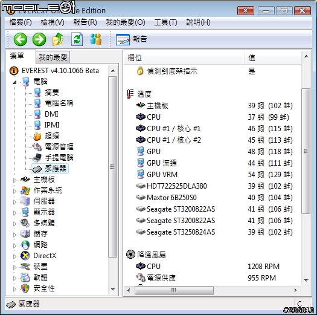
Task: Click the flame icon for 超頻
Action: click(37, 136)
